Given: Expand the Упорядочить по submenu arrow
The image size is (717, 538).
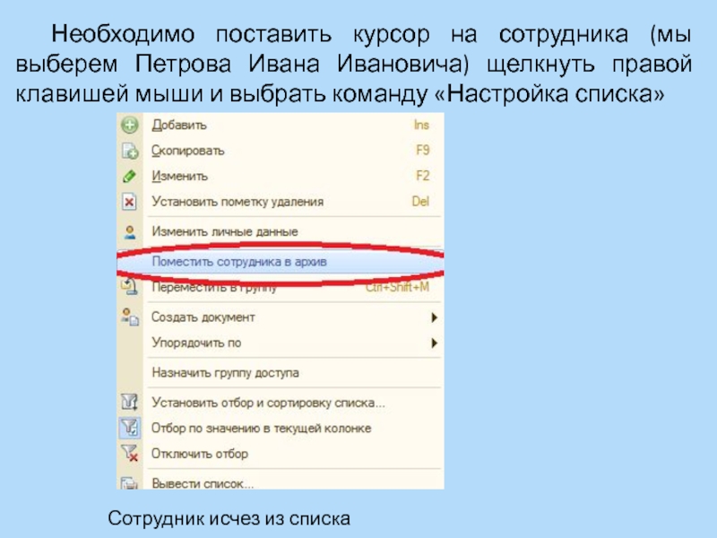Looking at the screenshot, I should click(434, 343).
